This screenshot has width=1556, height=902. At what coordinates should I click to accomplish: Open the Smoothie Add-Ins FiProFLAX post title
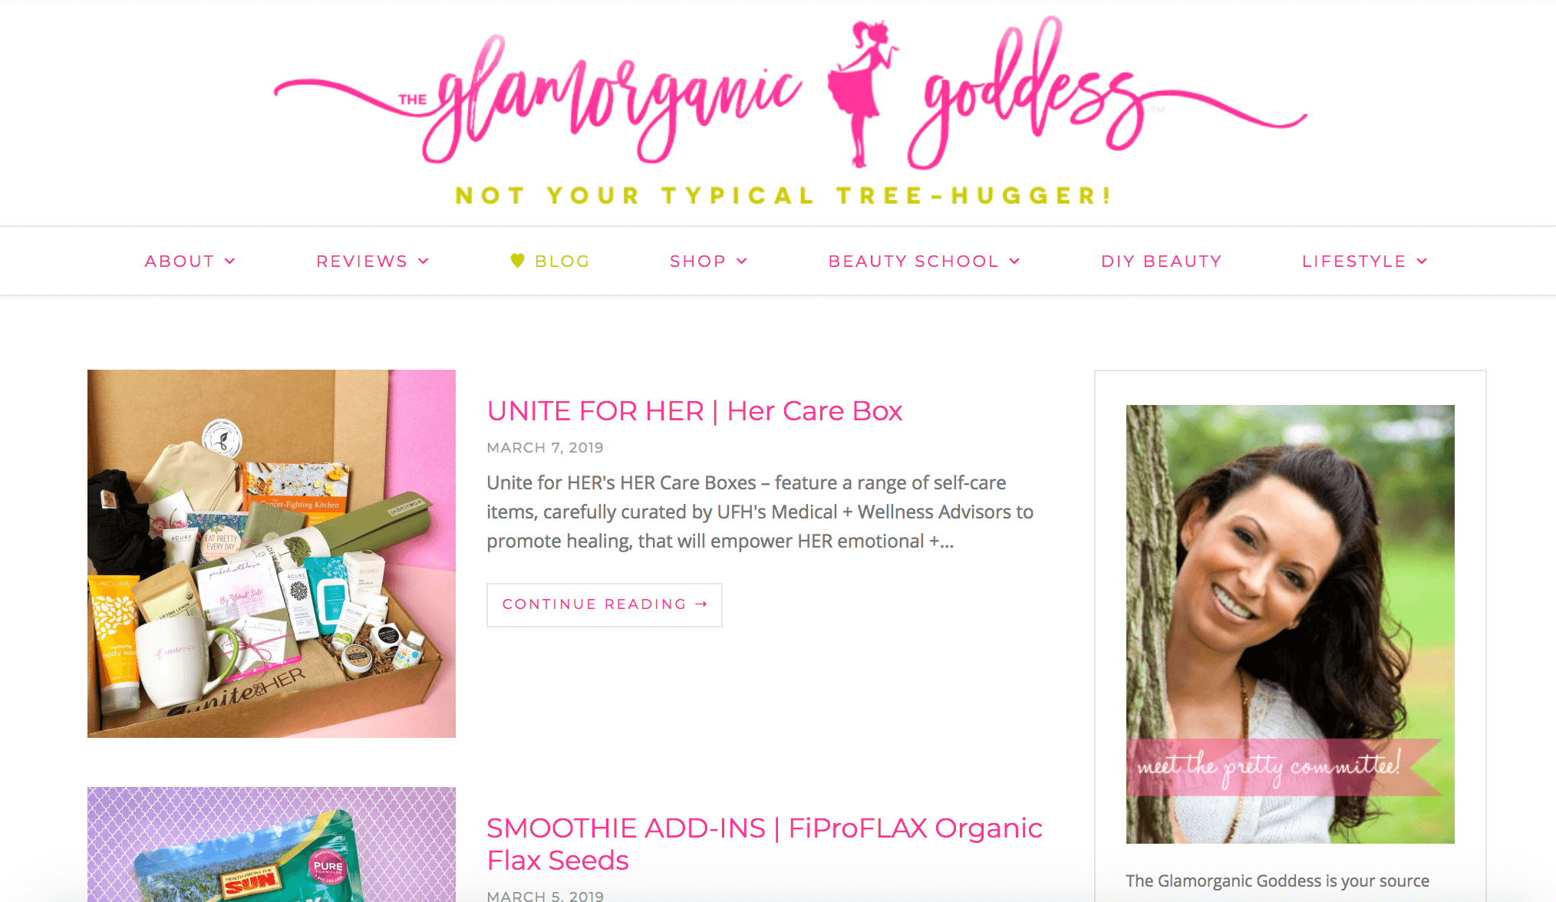click(764, 844)
